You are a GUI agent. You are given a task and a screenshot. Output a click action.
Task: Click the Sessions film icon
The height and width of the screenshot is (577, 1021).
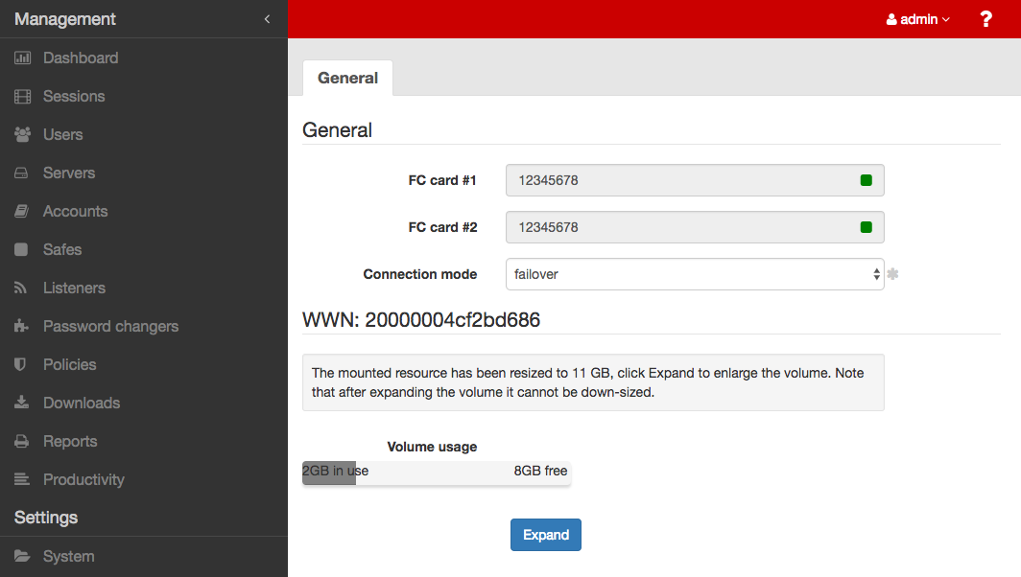point(22,97)
